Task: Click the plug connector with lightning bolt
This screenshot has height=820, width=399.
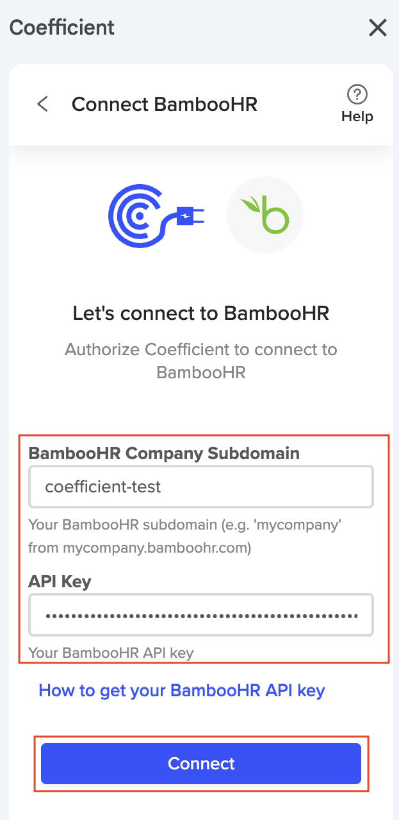Action: click(x=188, y=217)
